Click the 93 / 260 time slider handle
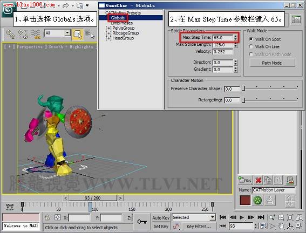The image size is (306, 233). pos(93,198)
